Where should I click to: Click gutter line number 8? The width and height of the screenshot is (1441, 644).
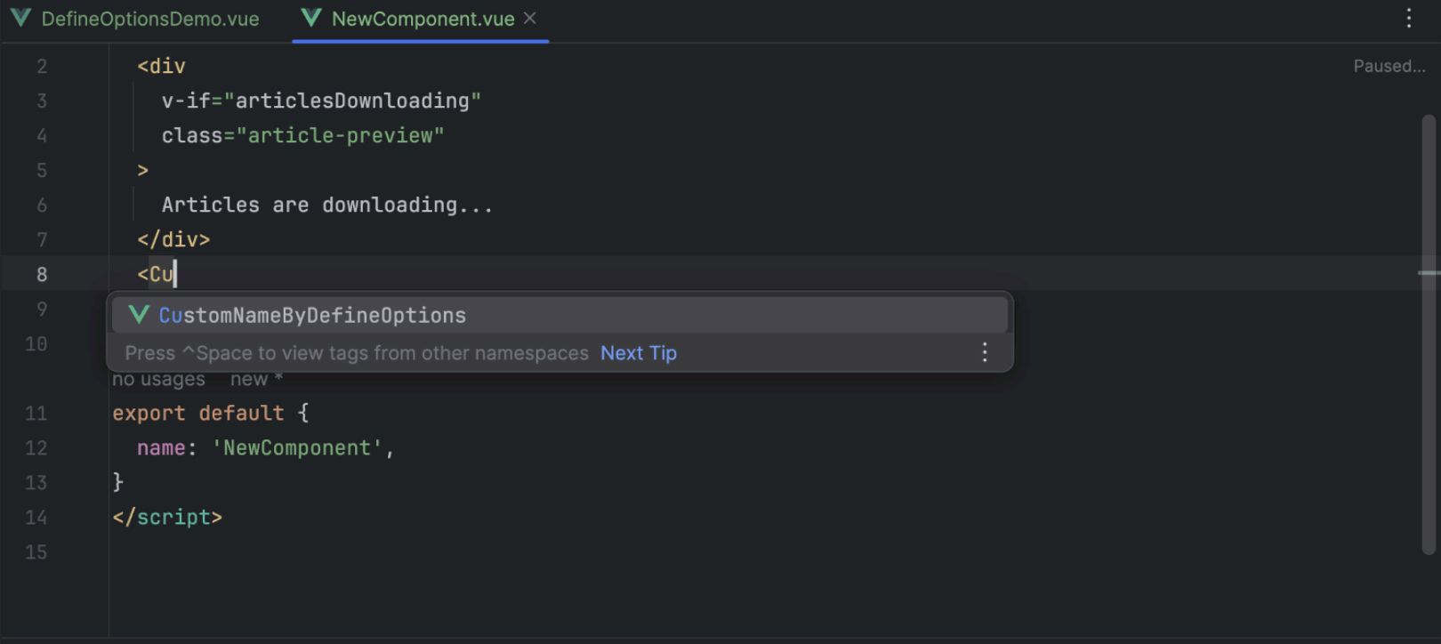[42, 275]
